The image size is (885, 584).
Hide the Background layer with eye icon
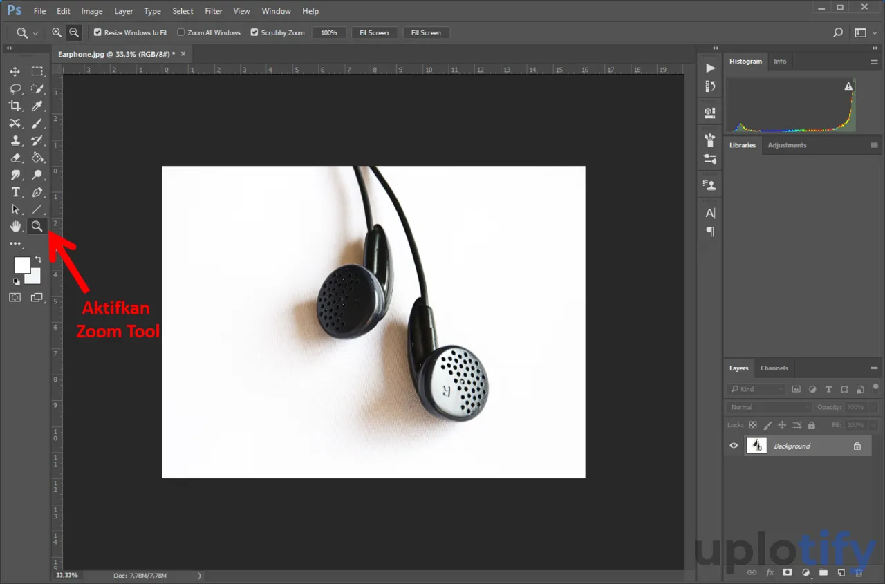point(734,446)
